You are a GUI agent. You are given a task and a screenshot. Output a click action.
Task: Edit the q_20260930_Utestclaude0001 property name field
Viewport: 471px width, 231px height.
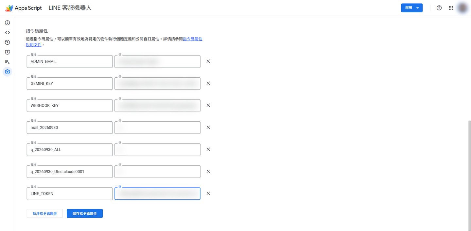point(70,172)
